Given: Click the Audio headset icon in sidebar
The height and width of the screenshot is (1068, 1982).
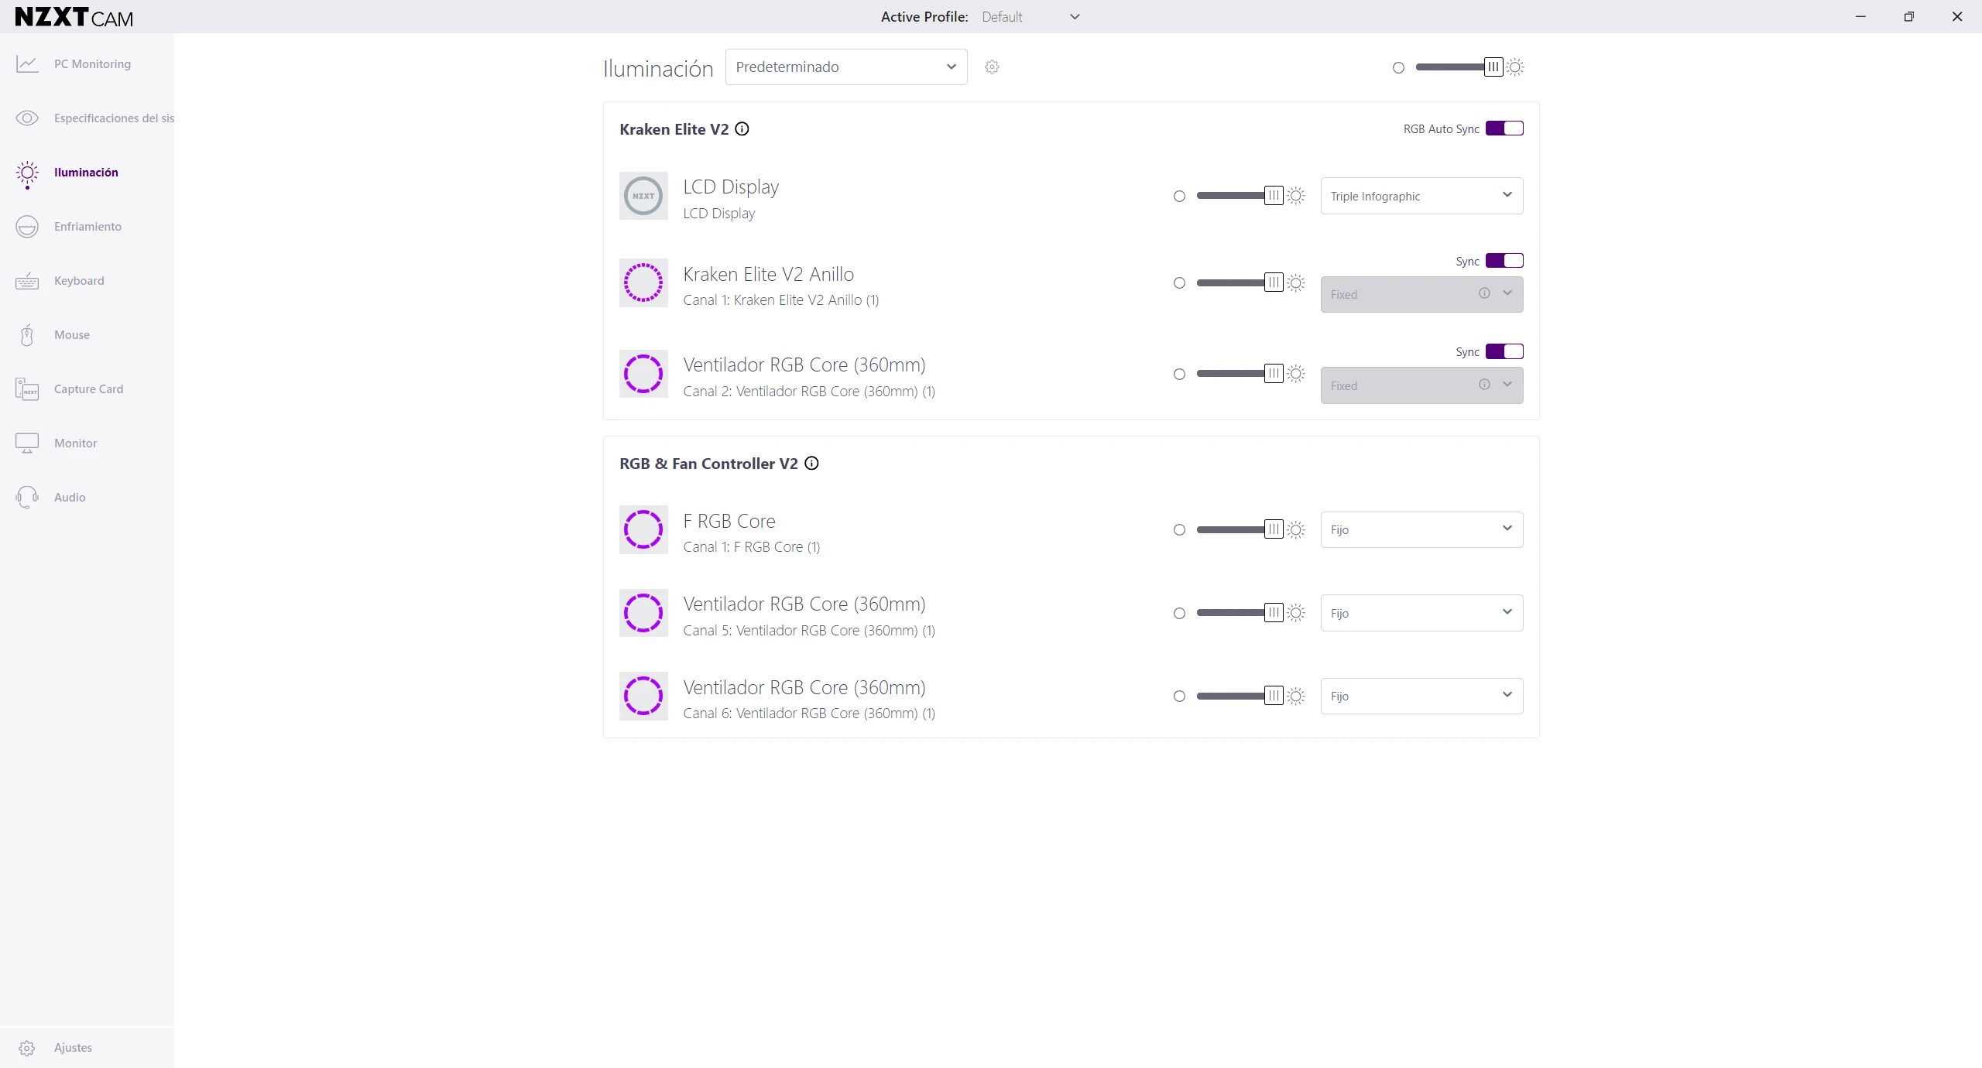Looking at the screenshot, I should click(27, 498).
